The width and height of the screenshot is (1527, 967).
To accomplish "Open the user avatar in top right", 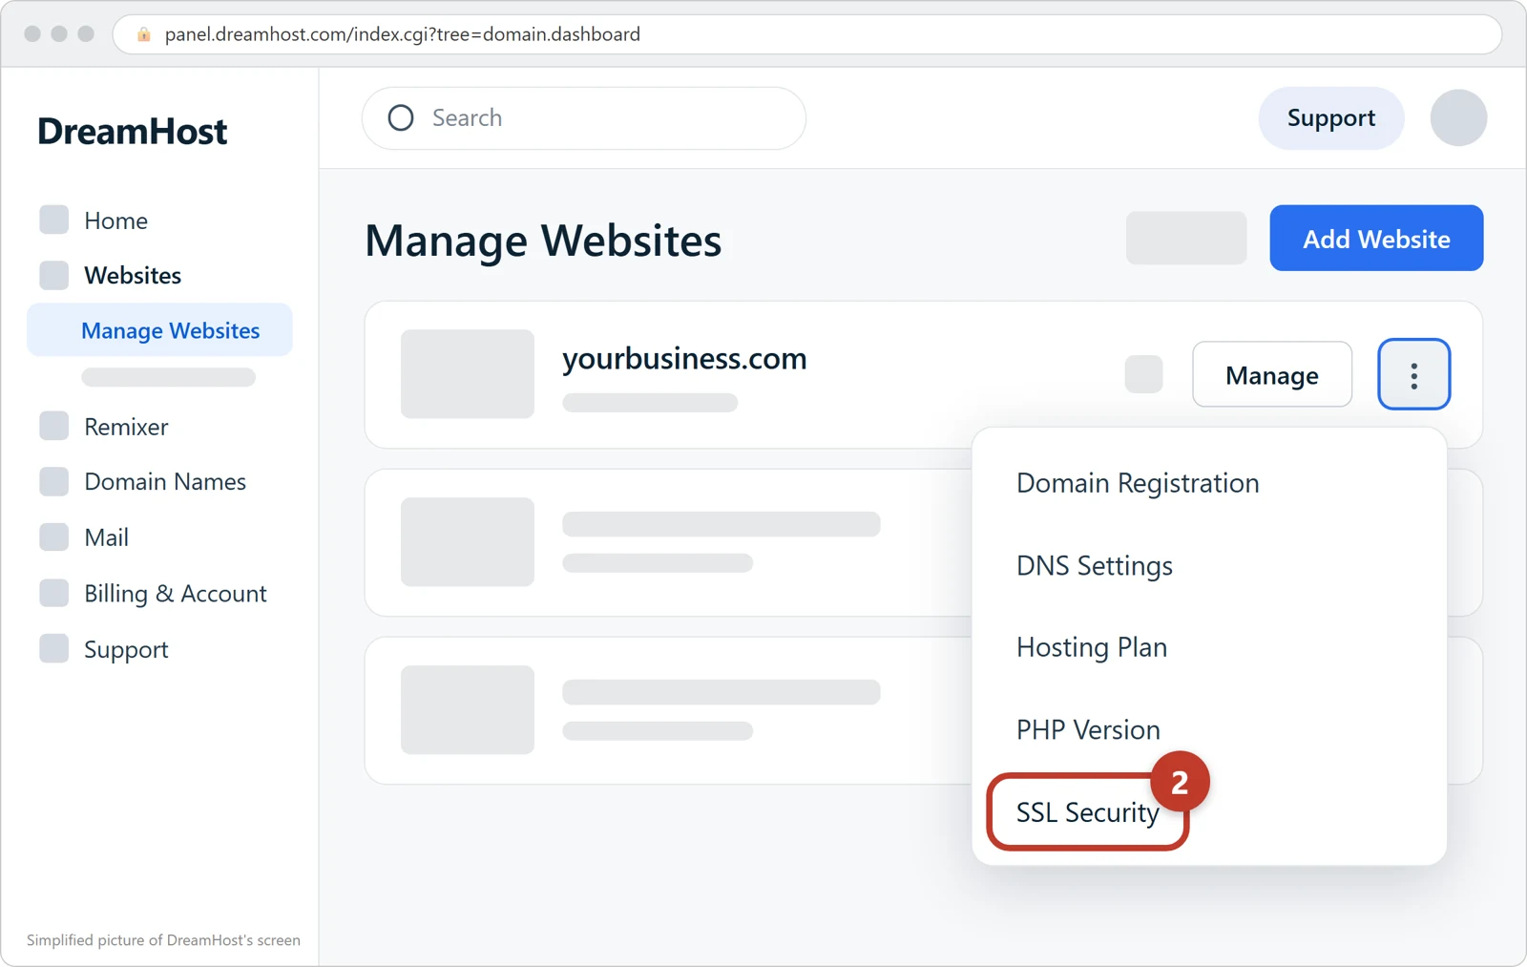I will (1458, 117).
